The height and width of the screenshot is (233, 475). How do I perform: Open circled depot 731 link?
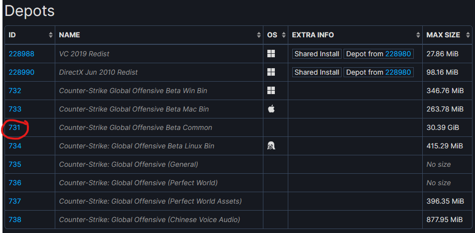tap(14, 127)
